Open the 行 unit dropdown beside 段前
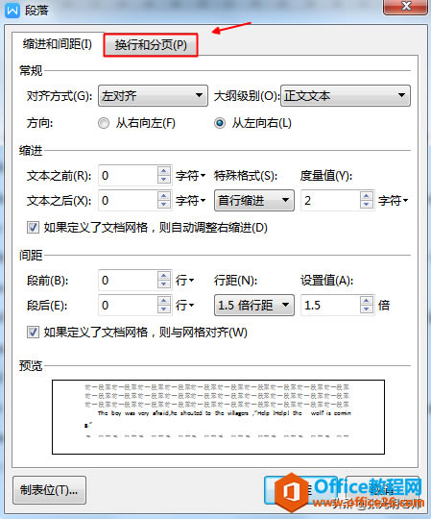431x519 pixels. click(x=184, y=281)
